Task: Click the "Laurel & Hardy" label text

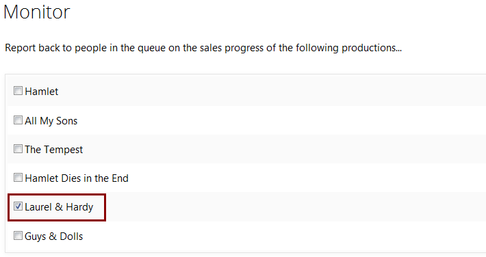Action: pyautogui.click(x=59, y=207)
